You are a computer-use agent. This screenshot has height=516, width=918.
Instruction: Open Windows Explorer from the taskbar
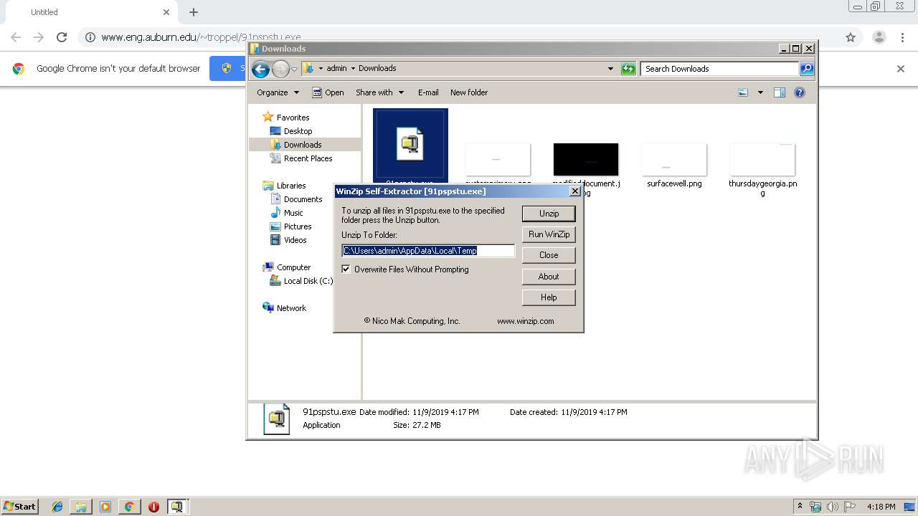[81, 507]
